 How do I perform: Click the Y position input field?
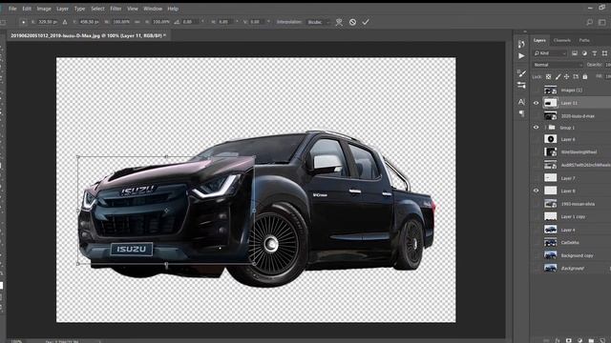pyautogui.click(x=89, y=22)
